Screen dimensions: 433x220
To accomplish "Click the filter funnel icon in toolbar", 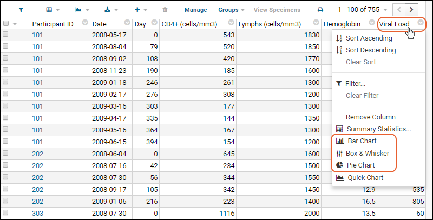I will click(x=21, y=10).
